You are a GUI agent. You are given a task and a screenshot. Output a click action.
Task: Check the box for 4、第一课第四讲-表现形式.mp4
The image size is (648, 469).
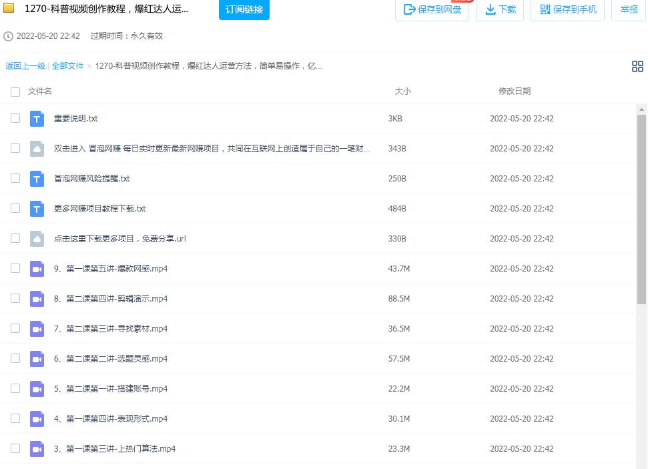[x=15, y=418]
